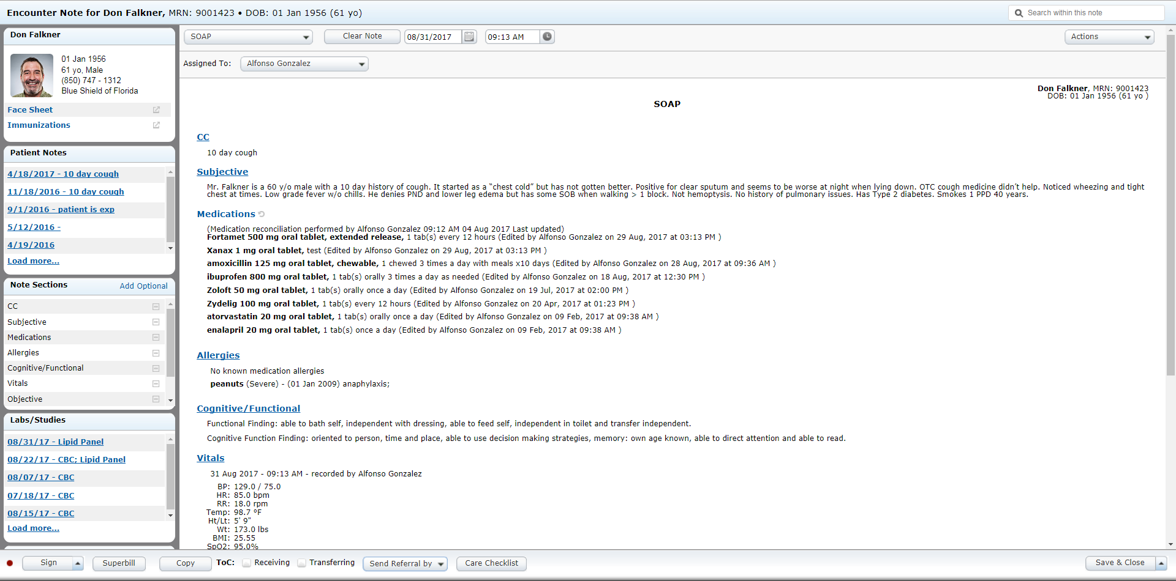This screenshot has height=581, width=1176.
Task: Collapse the Medications note section icon
Action: pos(156,338)
